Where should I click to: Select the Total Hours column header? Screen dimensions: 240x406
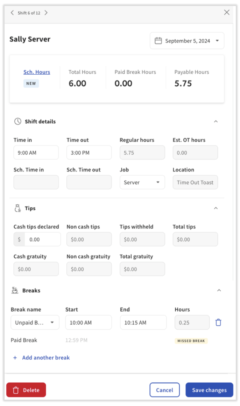tap(82, 72)
